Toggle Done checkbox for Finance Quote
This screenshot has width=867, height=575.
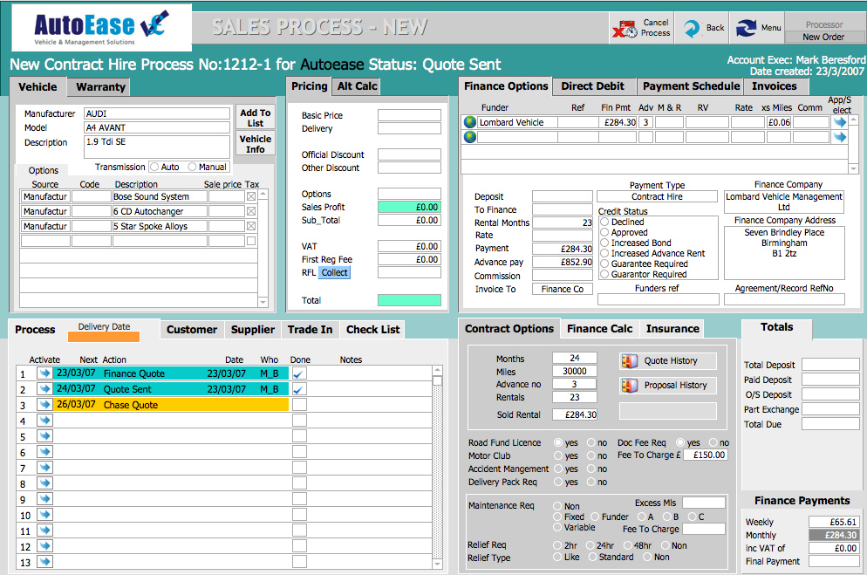coord(299,373)
